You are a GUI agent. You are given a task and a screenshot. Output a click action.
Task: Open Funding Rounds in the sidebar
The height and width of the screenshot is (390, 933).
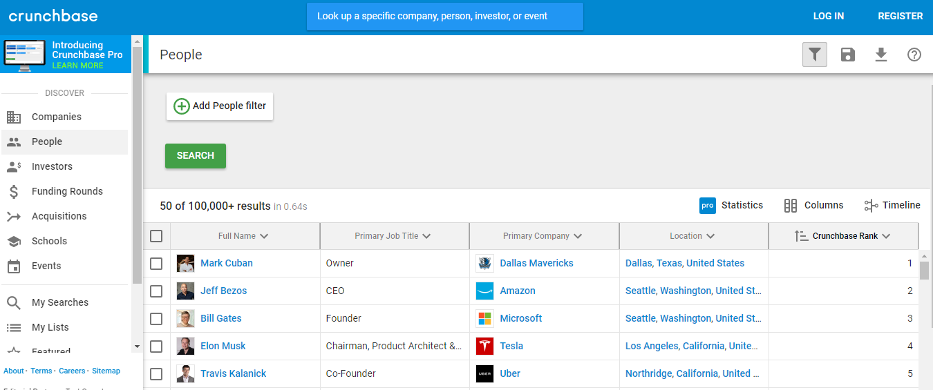tap(66, 192)
